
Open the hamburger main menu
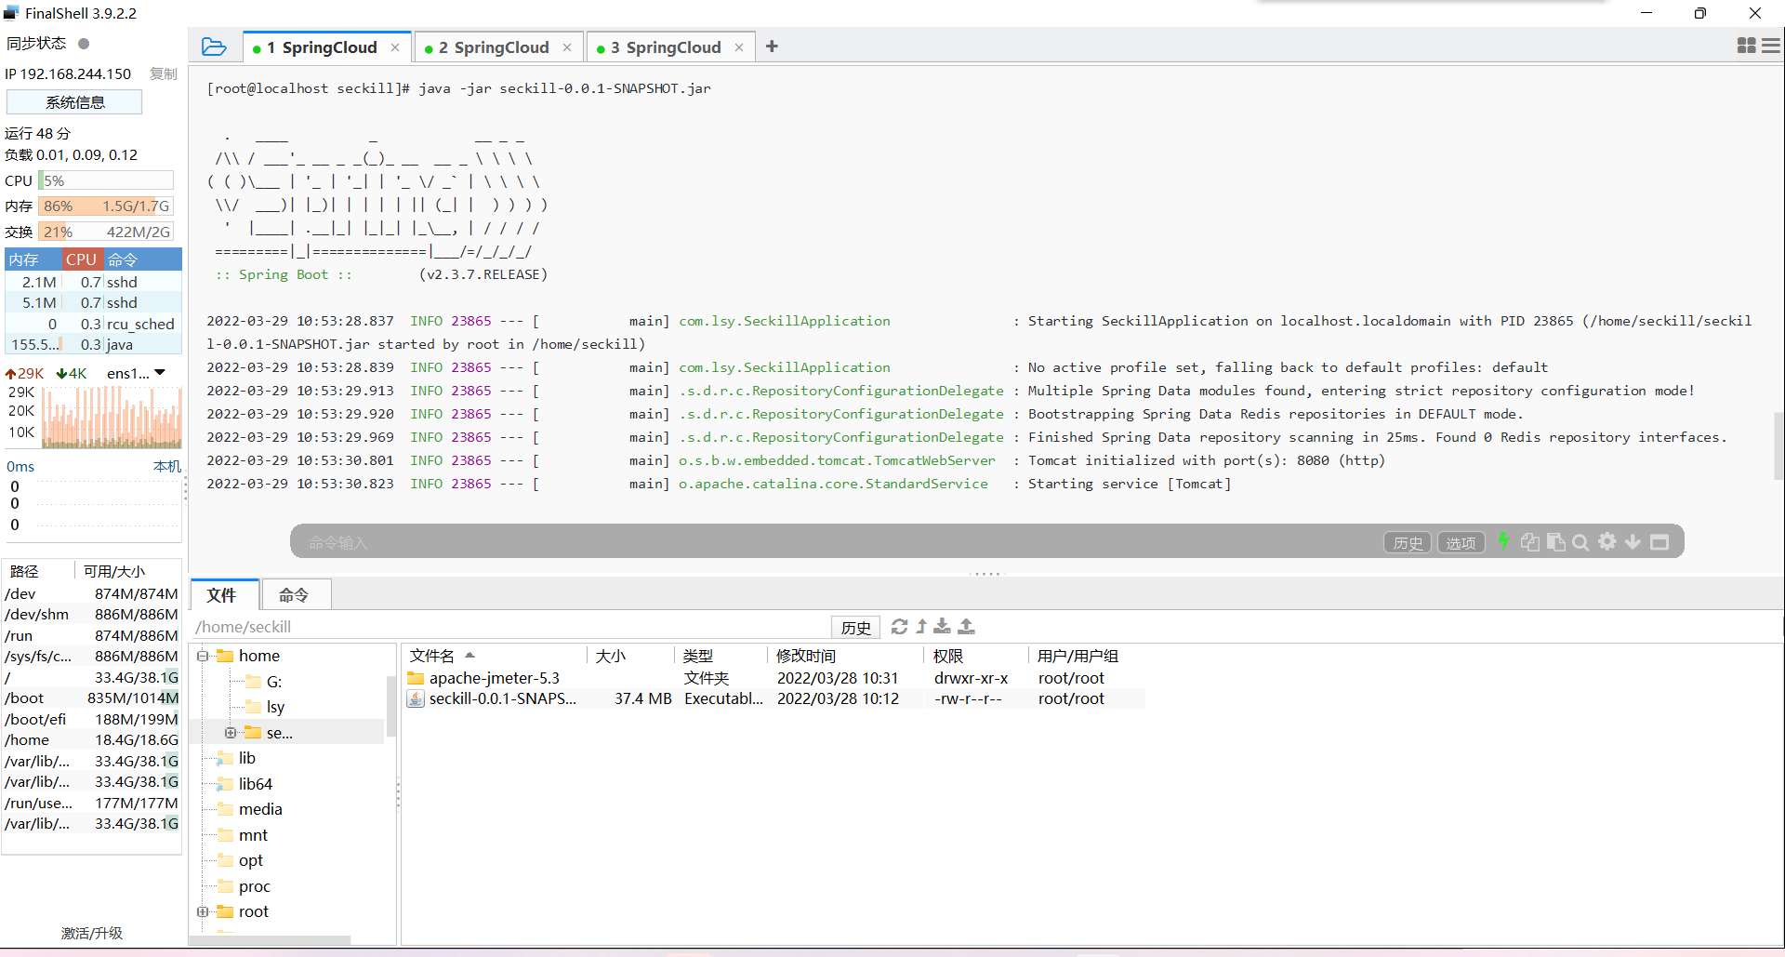[1771, 46]
